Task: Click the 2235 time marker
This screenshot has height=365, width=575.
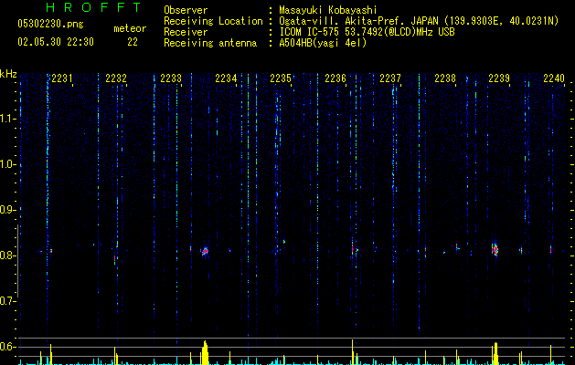Action: click(281, 78)
